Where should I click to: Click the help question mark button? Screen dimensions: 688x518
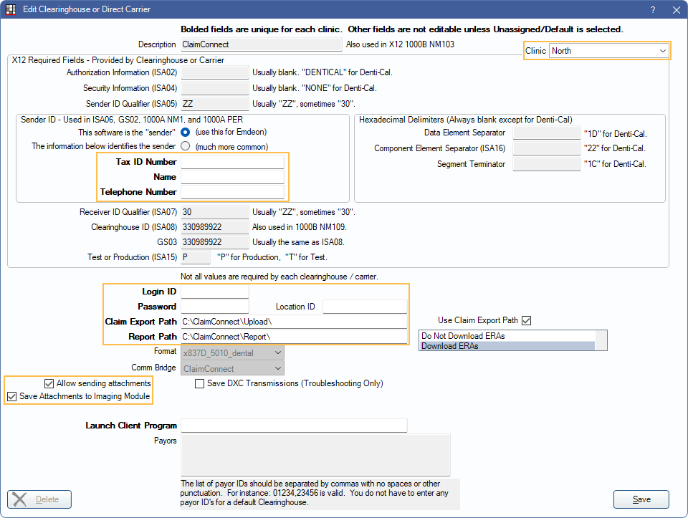(653, 10)
